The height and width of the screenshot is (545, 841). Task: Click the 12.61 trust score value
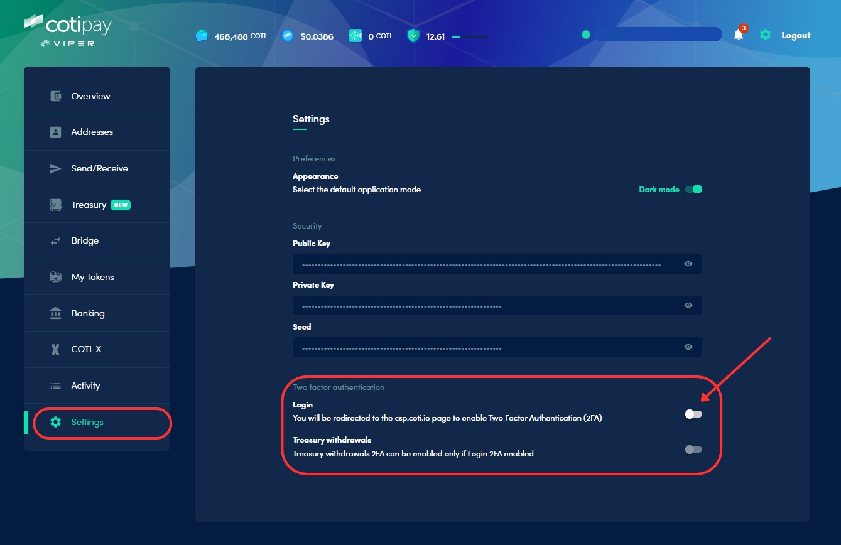click(x=435, y=36)
